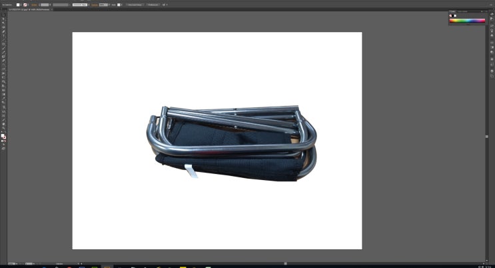495x268 pixels.
Task: Select the Hand tool
Action: click(3, 124)
